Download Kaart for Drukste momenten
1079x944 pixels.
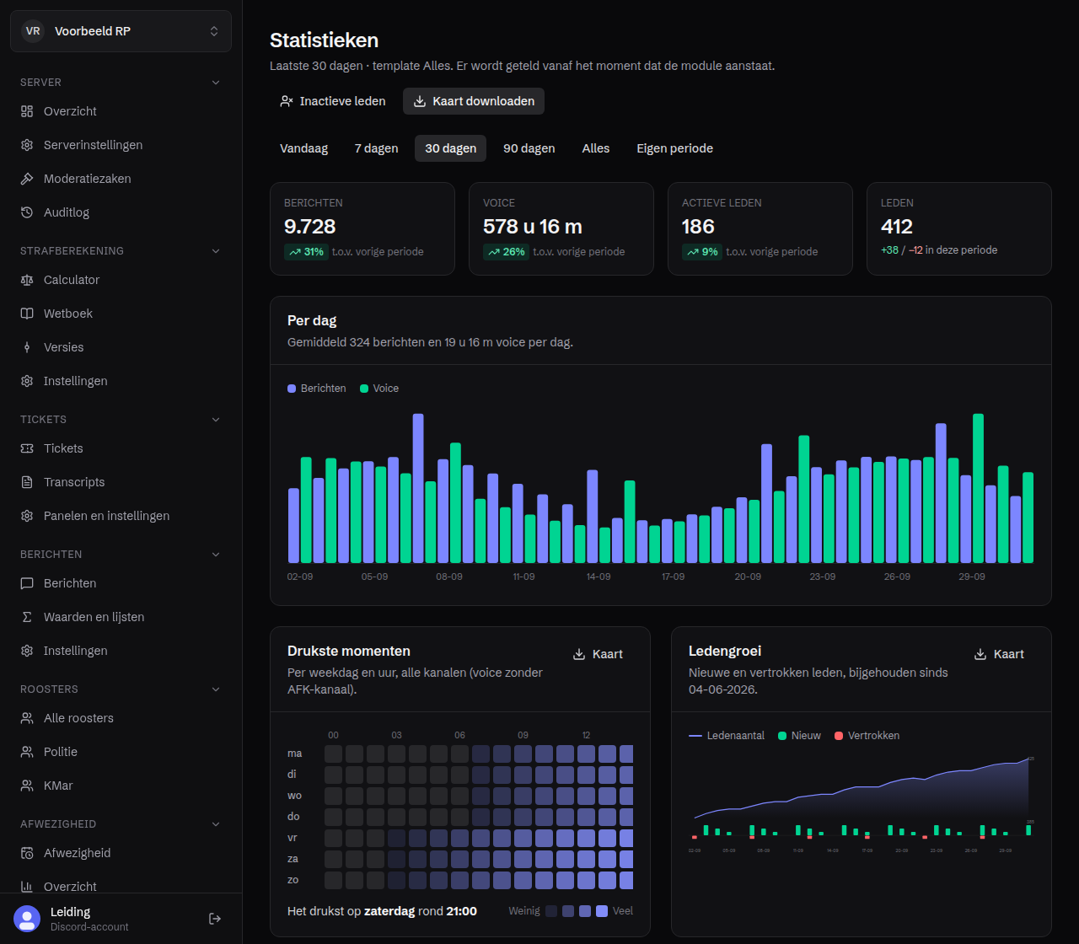coord(598,654)
